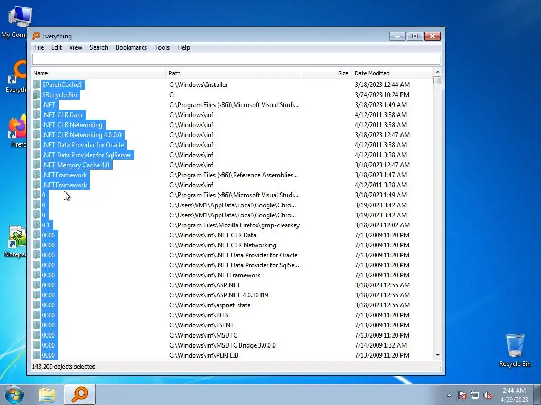Click folder icon for .NET Data Provider for SqlServer
This screenshot has width=541, height=405.
[36, 155]
